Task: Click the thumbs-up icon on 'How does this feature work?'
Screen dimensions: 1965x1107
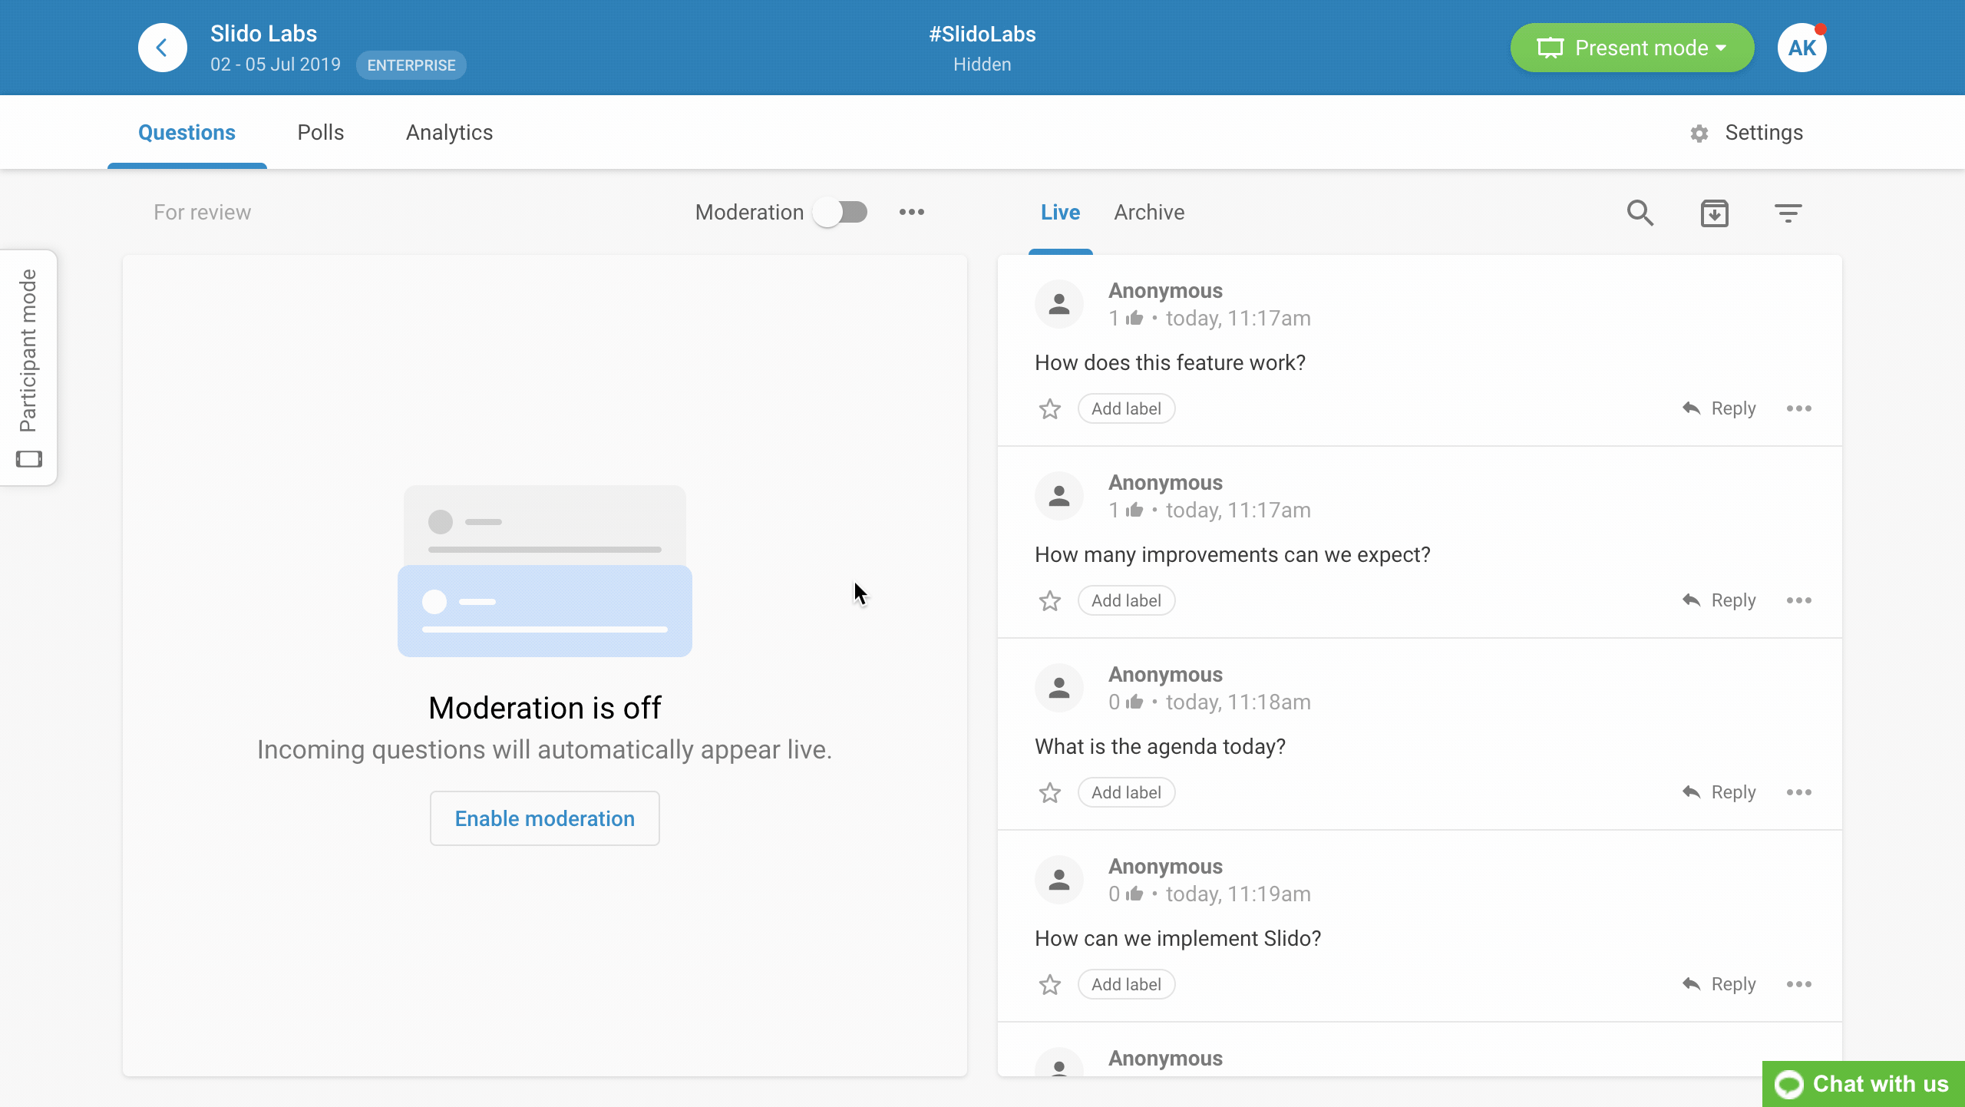Action: tap(1134, 318)
